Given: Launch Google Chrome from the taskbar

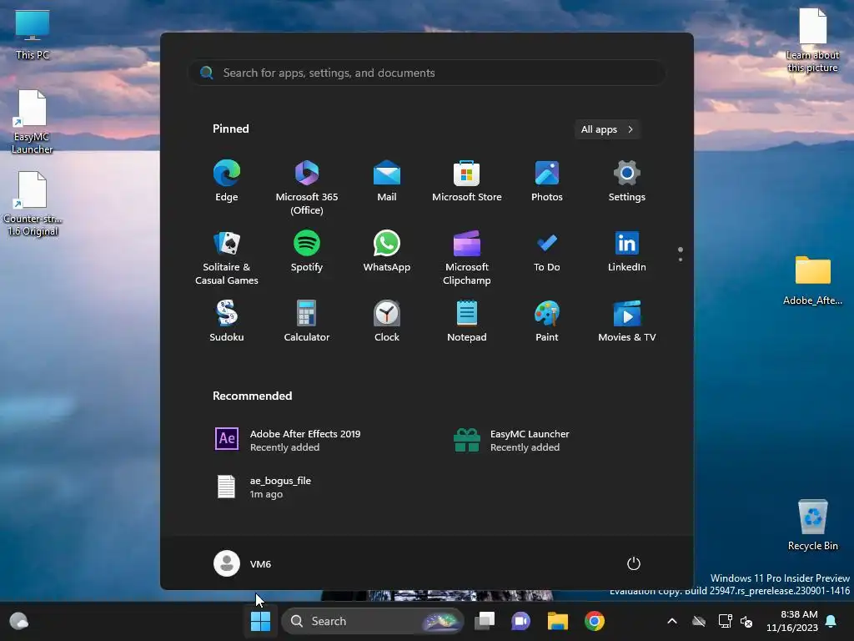Looking at the screenshot, I should click(594, 621).
